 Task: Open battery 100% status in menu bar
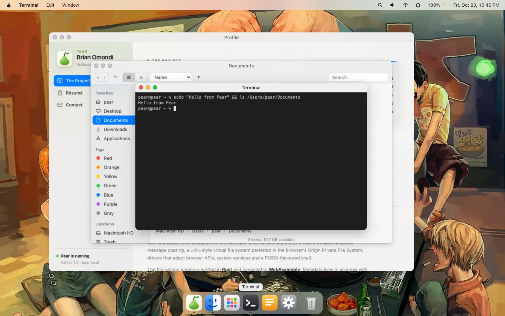tap(437, 5)
